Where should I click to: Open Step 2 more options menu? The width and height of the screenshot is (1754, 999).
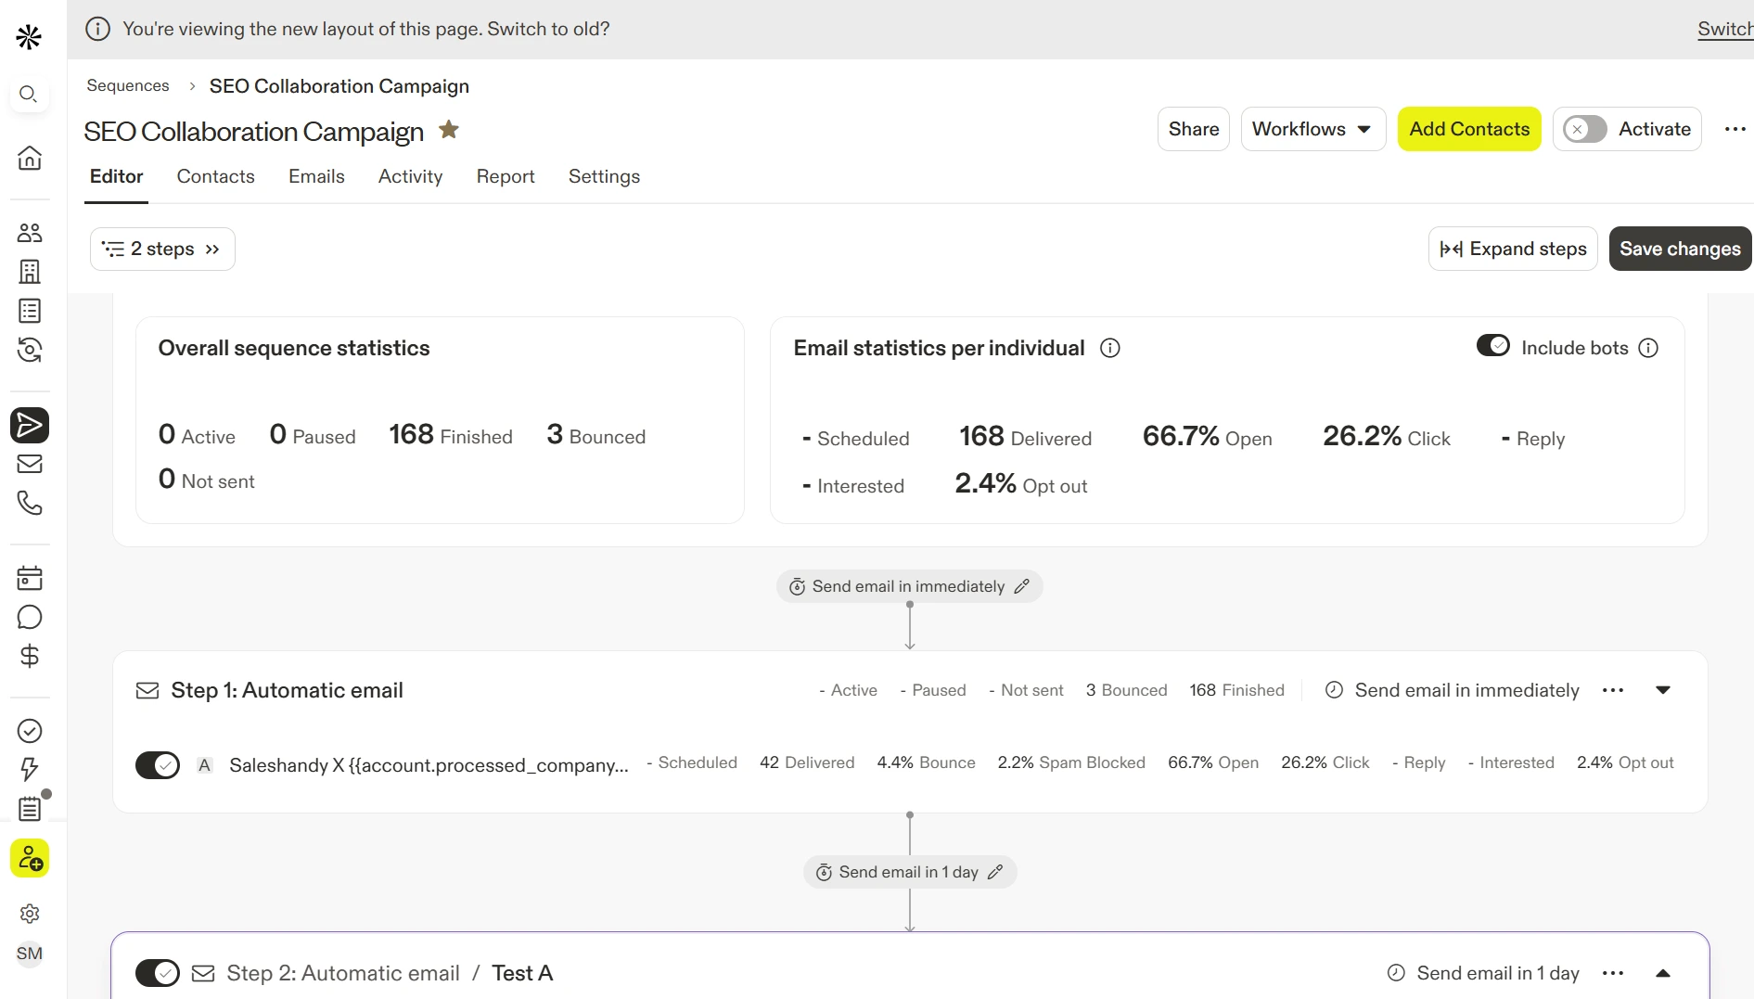[1613, 973]
